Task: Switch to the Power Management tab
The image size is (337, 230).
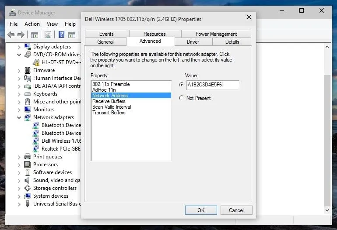Action: pos(216,34)
